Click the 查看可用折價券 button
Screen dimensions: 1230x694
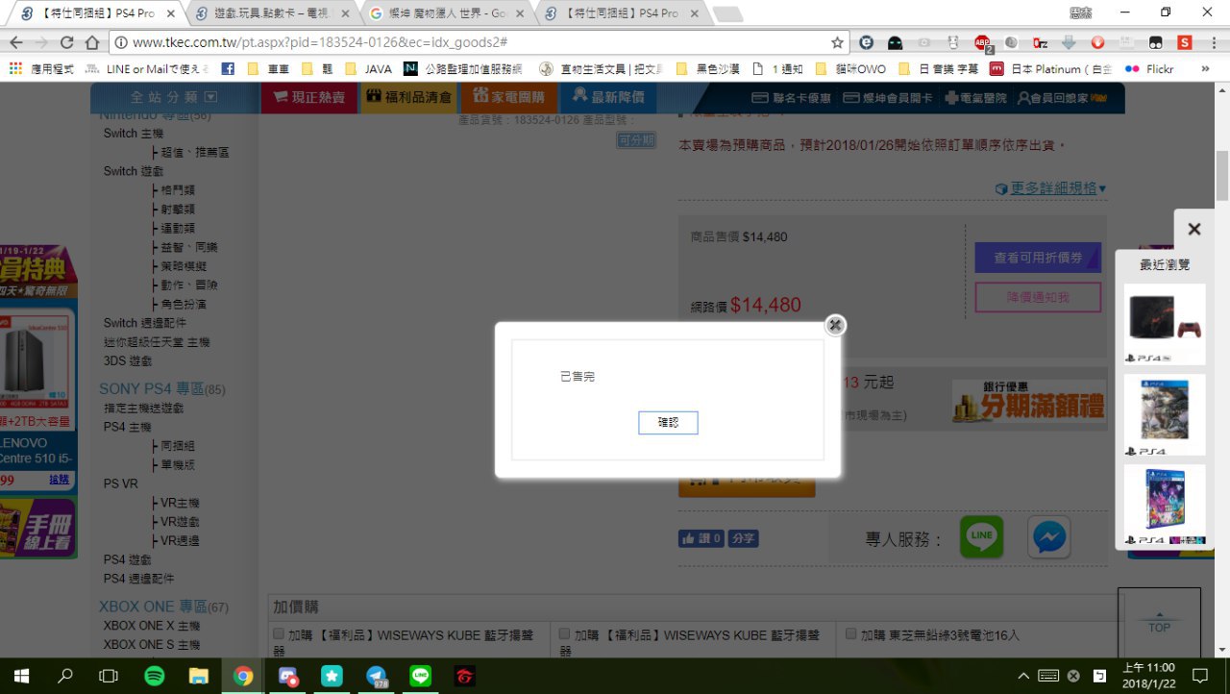pos(1037,258)
